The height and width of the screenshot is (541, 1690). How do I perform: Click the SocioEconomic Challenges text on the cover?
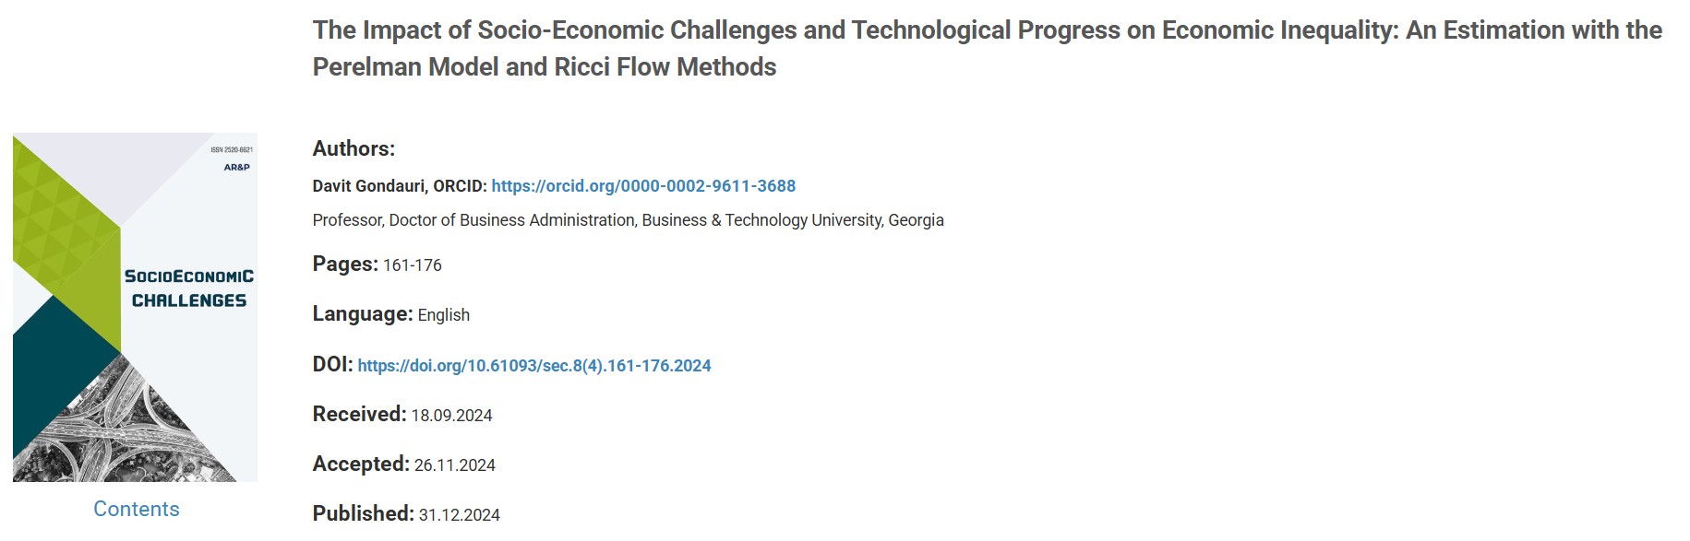[x=189, y=288]
